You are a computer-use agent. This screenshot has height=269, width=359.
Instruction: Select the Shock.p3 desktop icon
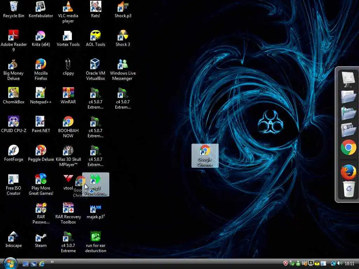click(123, 9)
